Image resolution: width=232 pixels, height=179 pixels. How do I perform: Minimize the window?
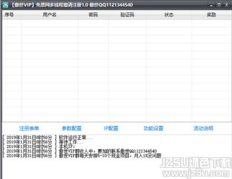click(x=211, y=5)
